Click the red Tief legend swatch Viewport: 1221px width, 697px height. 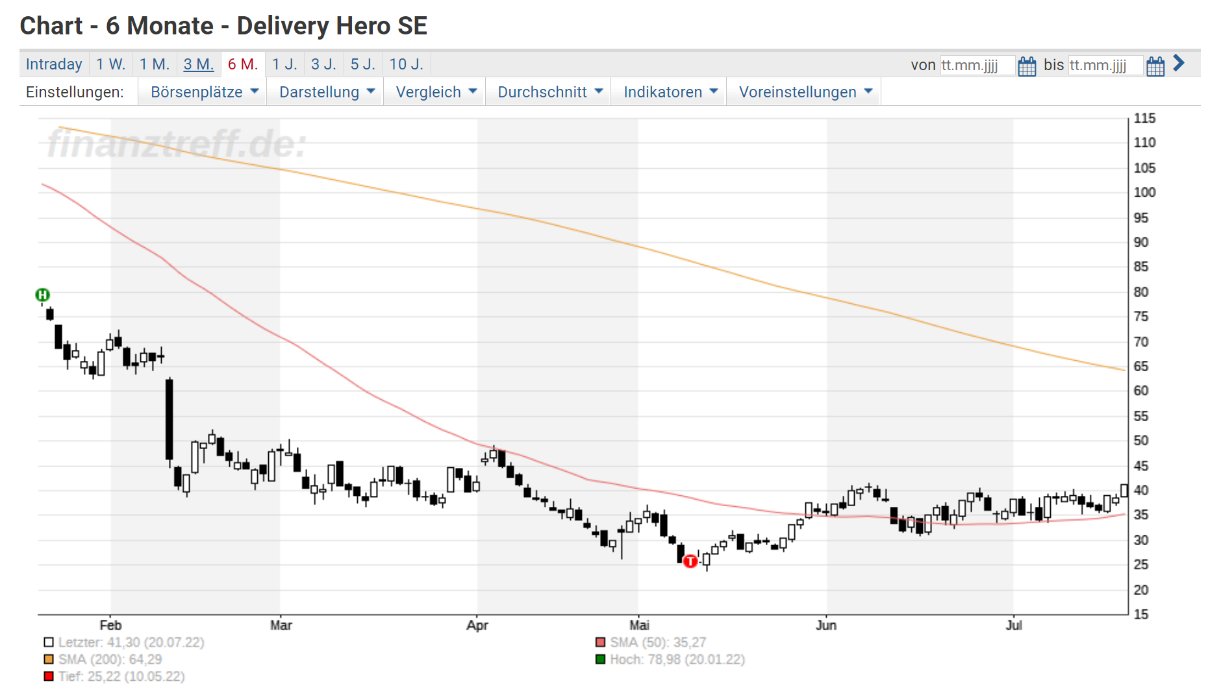click(49, 676)
